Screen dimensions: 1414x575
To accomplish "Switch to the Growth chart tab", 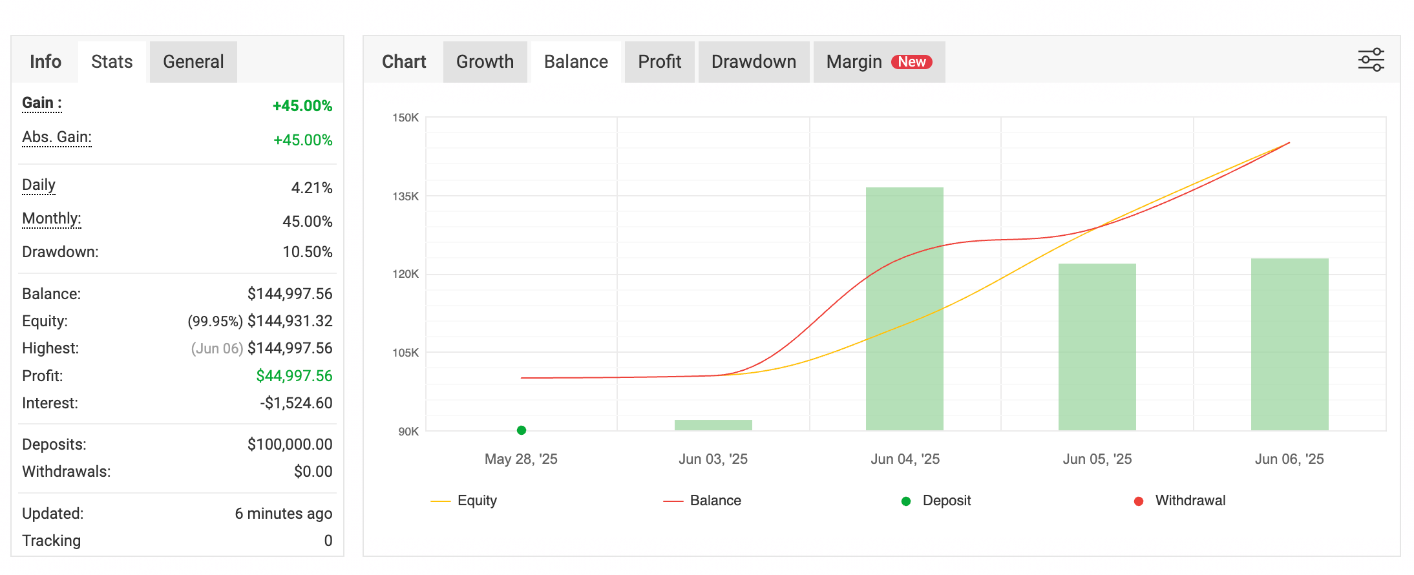I will [485, 62].
